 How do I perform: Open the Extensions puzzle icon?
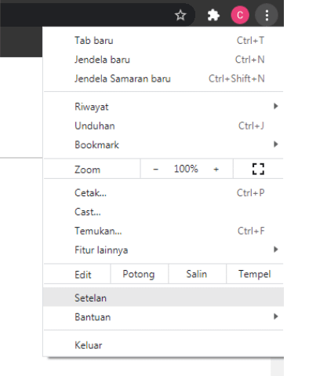[213, 15]
